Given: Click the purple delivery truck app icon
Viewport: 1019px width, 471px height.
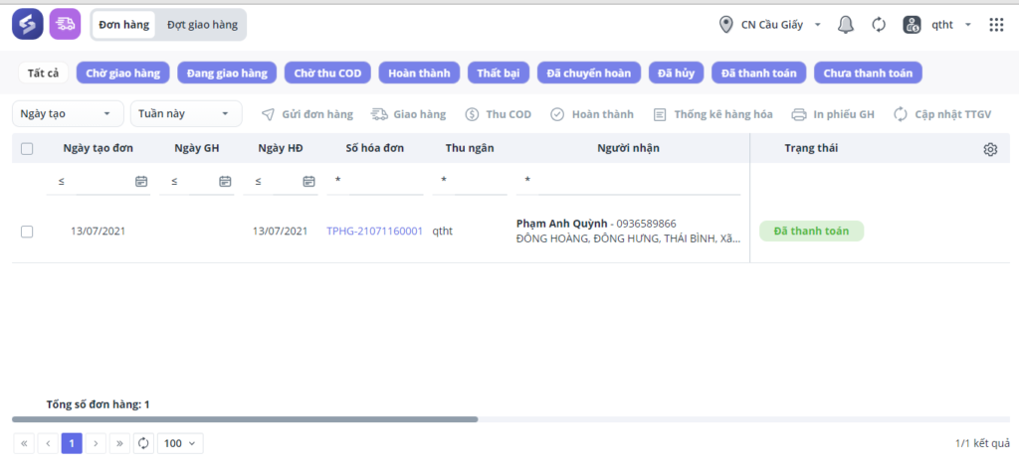Looking at the screenshot, I should click(x=65, y=25).
